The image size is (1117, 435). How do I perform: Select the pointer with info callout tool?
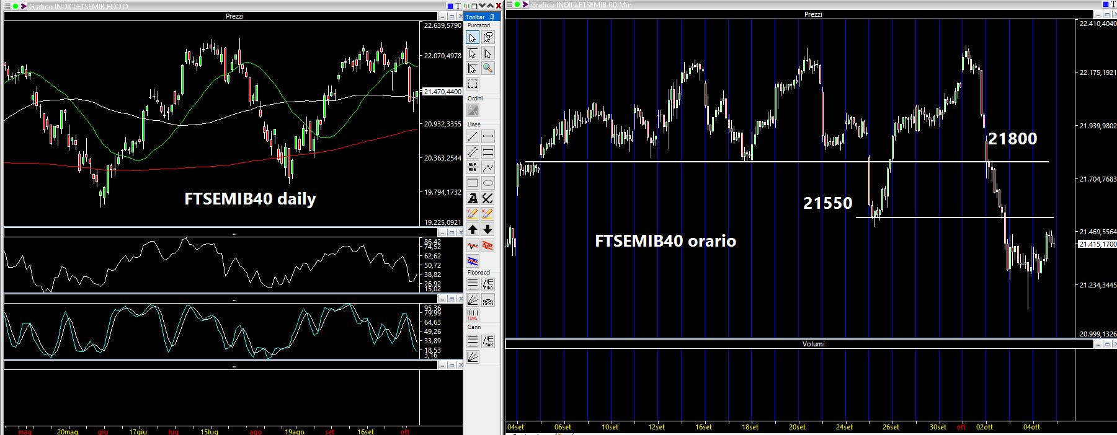(488, 38)
